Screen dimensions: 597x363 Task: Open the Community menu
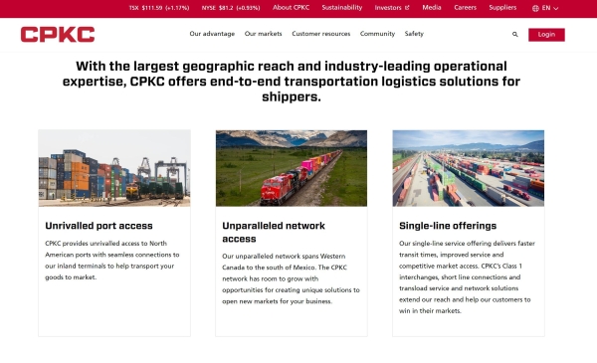(x=377, y=34)
